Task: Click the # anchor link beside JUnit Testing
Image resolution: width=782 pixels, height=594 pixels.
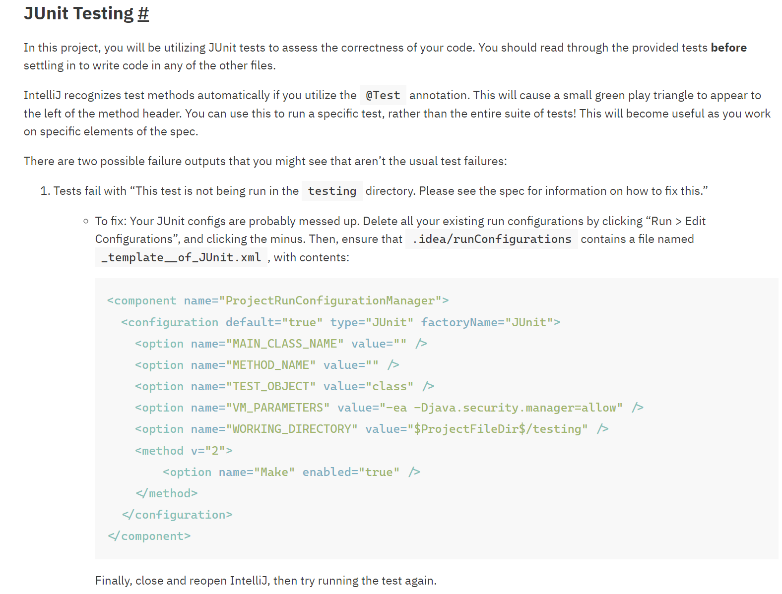Action: click(x=143, y=13)
